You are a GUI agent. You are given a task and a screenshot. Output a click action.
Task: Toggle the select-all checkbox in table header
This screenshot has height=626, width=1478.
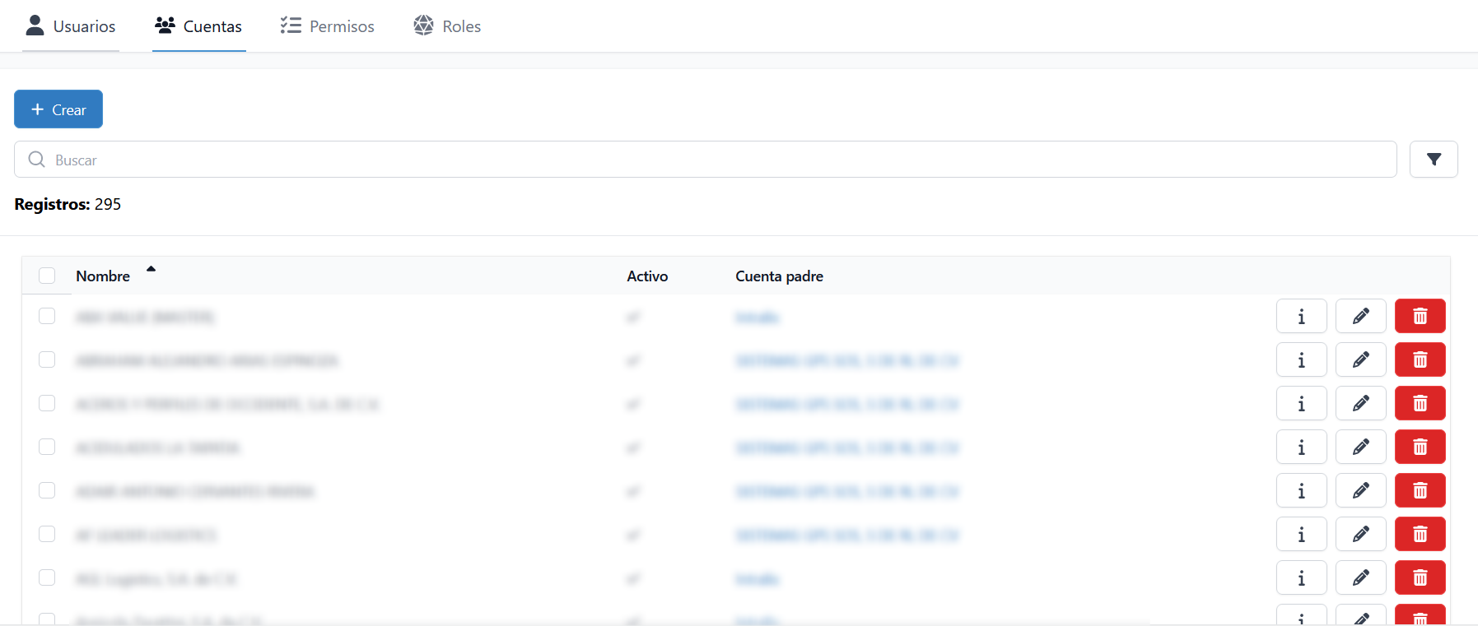(47, 276)
